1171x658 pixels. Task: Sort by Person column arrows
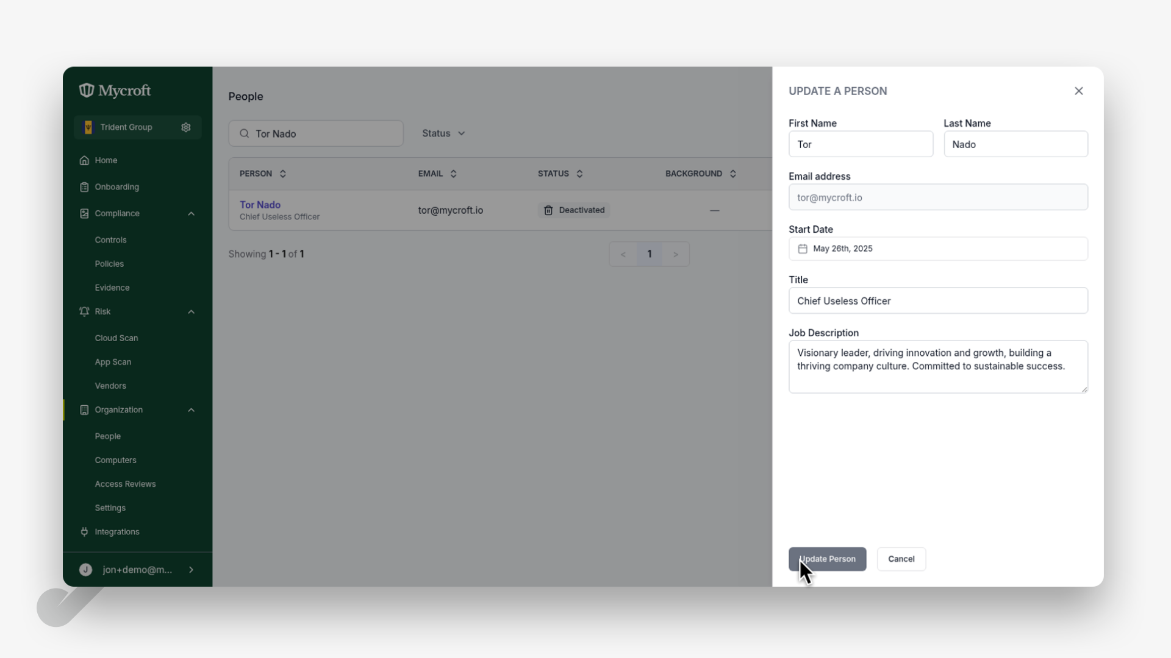[x=283, y=174]
